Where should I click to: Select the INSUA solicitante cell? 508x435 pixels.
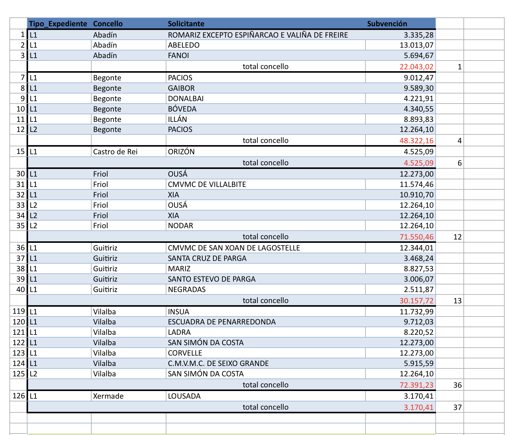(266, 312)
